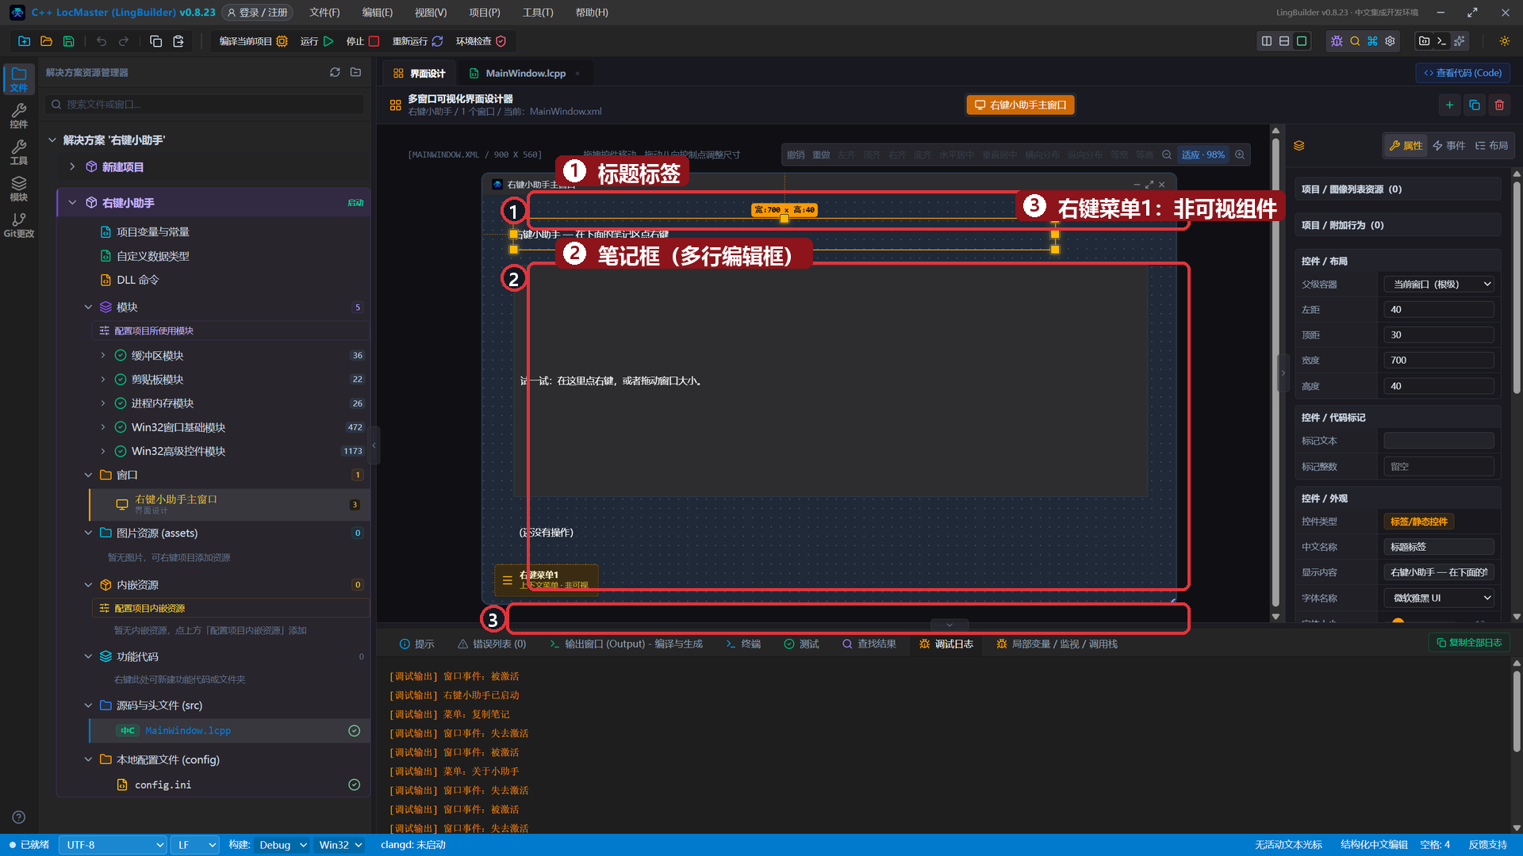Collapse the 内嵌资源 folder
Image resolution: width=1523 pixels, height=856 pixels.
tap(88, 585)
